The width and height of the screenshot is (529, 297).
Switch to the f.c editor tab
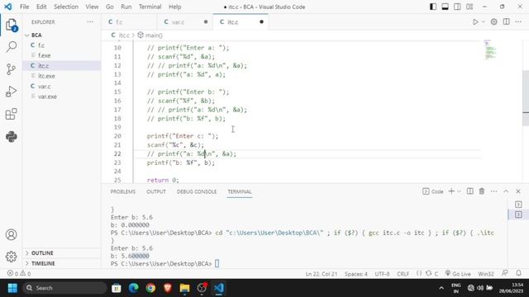click(129, 22)
